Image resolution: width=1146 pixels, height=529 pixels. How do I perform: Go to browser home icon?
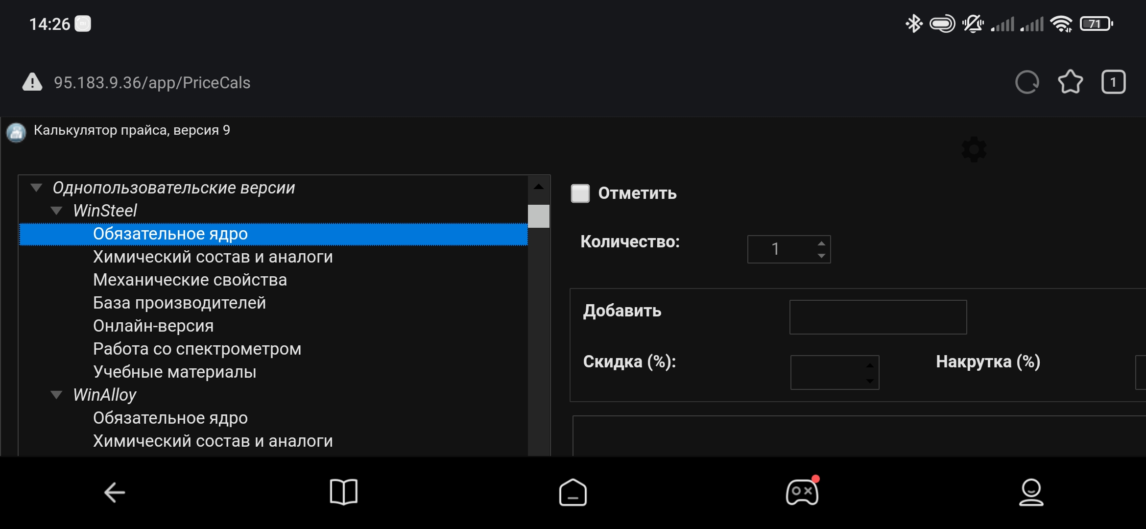(573, 492)
